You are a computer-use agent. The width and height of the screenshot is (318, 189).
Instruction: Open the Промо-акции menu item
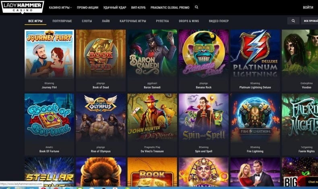(x=88, y=8)
